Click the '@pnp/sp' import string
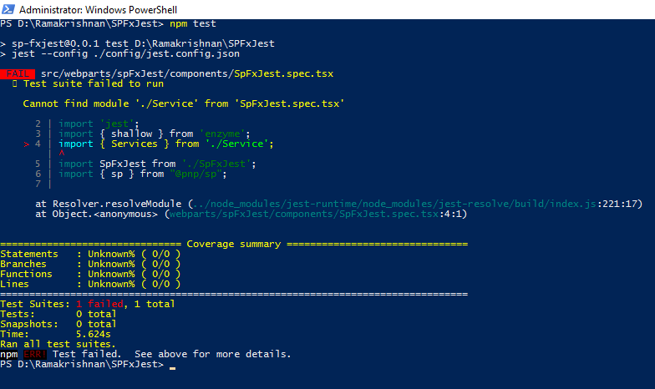 tap(195, 174)
